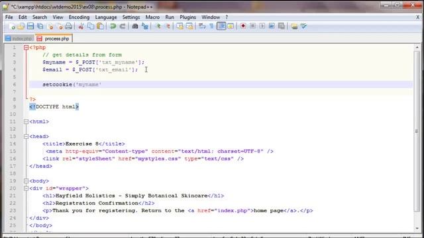Viewport: 424px width, 238px height.
Task: Switch to the index.php tab
Action: (19, 38)
